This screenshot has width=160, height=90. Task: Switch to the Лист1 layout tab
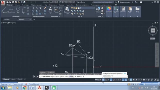(13, 79)
